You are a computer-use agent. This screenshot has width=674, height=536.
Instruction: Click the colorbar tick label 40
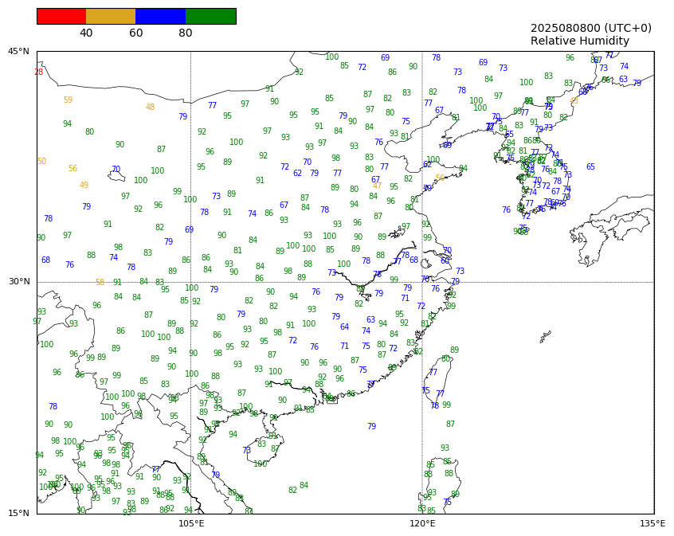pos(86,33)
